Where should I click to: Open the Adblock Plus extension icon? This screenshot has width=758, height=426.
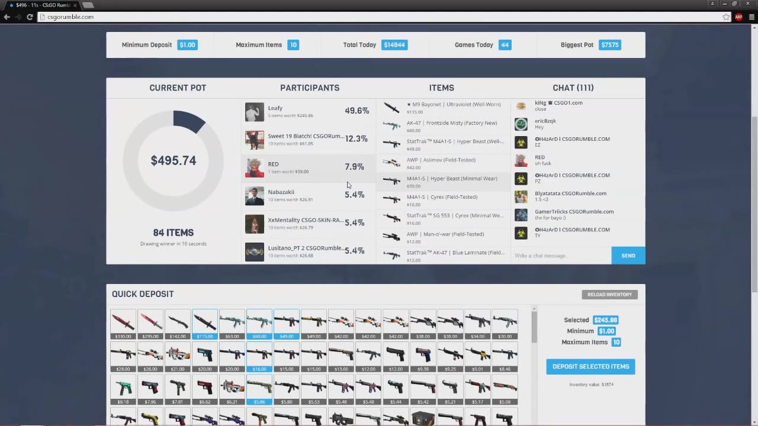click(x=738, y=17)
